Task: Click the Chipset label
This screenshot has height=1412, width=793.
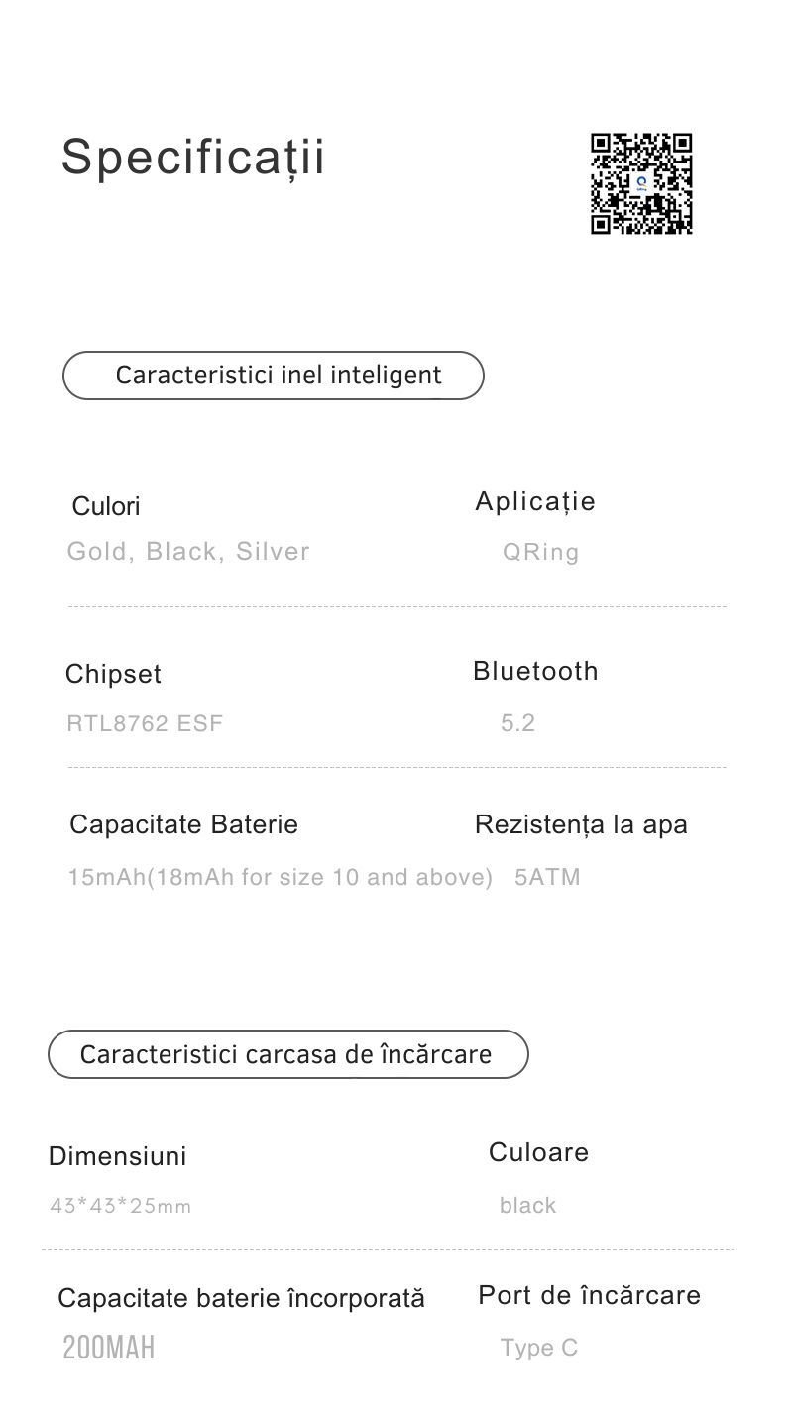Action: pos(113,674)
